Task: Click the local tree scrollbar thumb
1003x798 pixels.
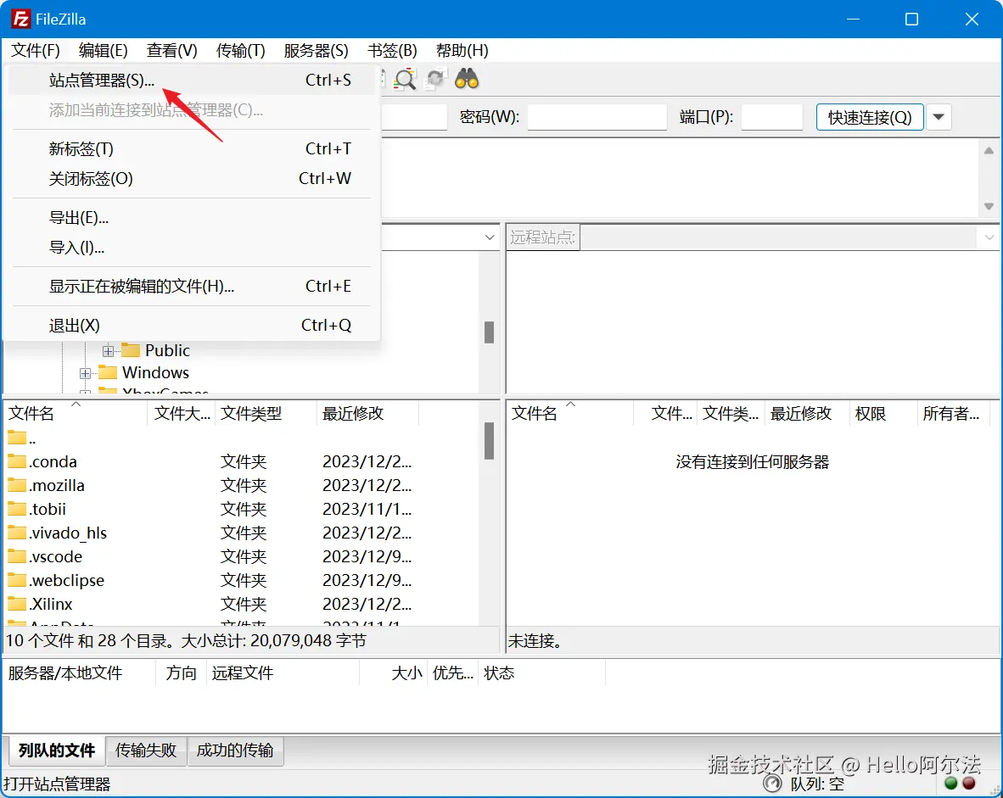Action: pos(490,332)
